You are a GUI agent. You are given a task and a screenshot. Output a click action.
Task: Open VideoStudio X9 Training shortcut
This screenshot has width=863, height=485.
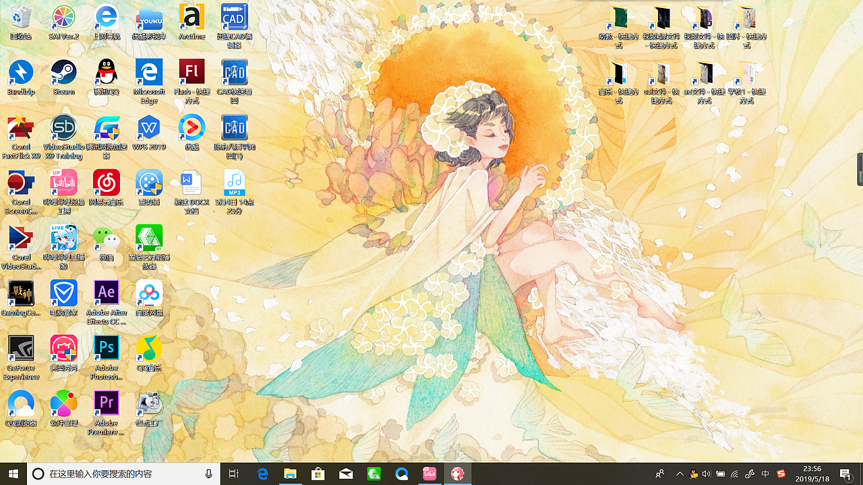(x=64, y=137)
